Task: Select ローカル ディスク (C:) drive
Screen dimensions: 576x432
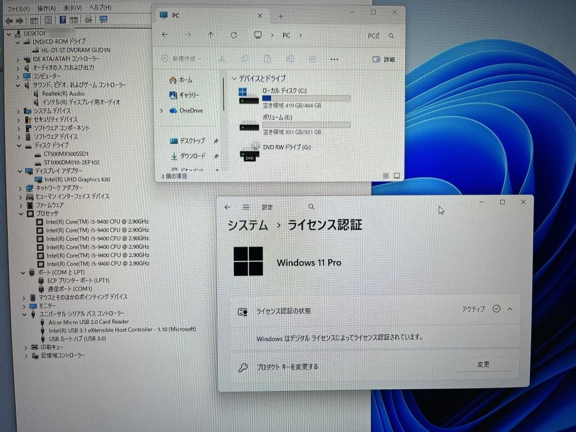Action: (x=295, y=98)
